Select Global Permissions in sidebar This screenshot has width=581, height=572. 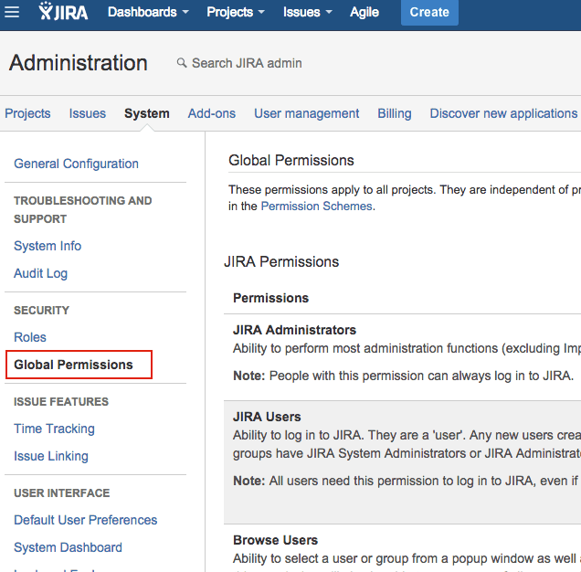(x=73, y=365)
